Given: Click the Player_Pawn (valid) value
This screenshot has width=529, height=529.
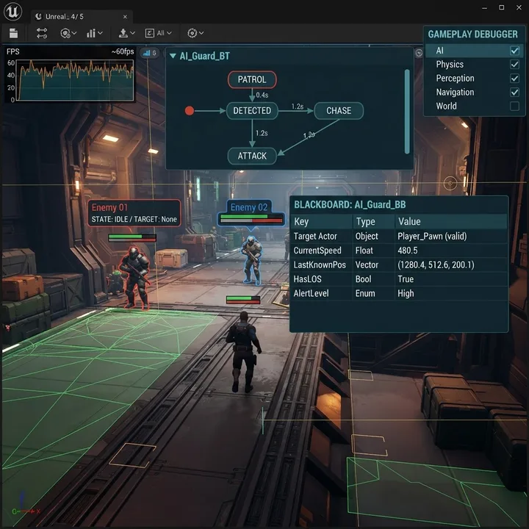Looking at the screenshot, I should 432,236.
